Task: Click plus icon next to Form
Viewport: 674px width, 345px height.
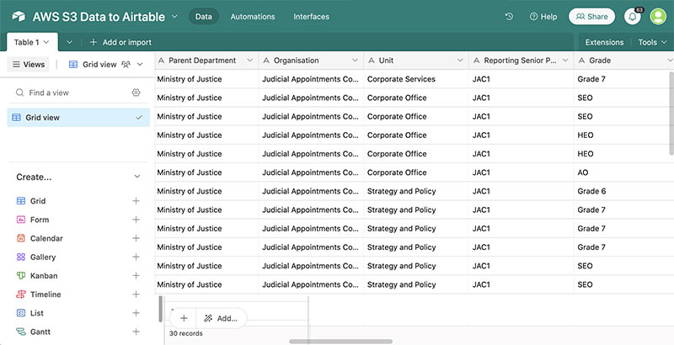Action: (136, 220)
